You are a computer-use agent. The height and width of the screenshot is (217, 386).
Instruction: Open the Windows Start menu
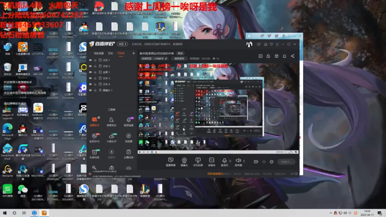(5, 213)
